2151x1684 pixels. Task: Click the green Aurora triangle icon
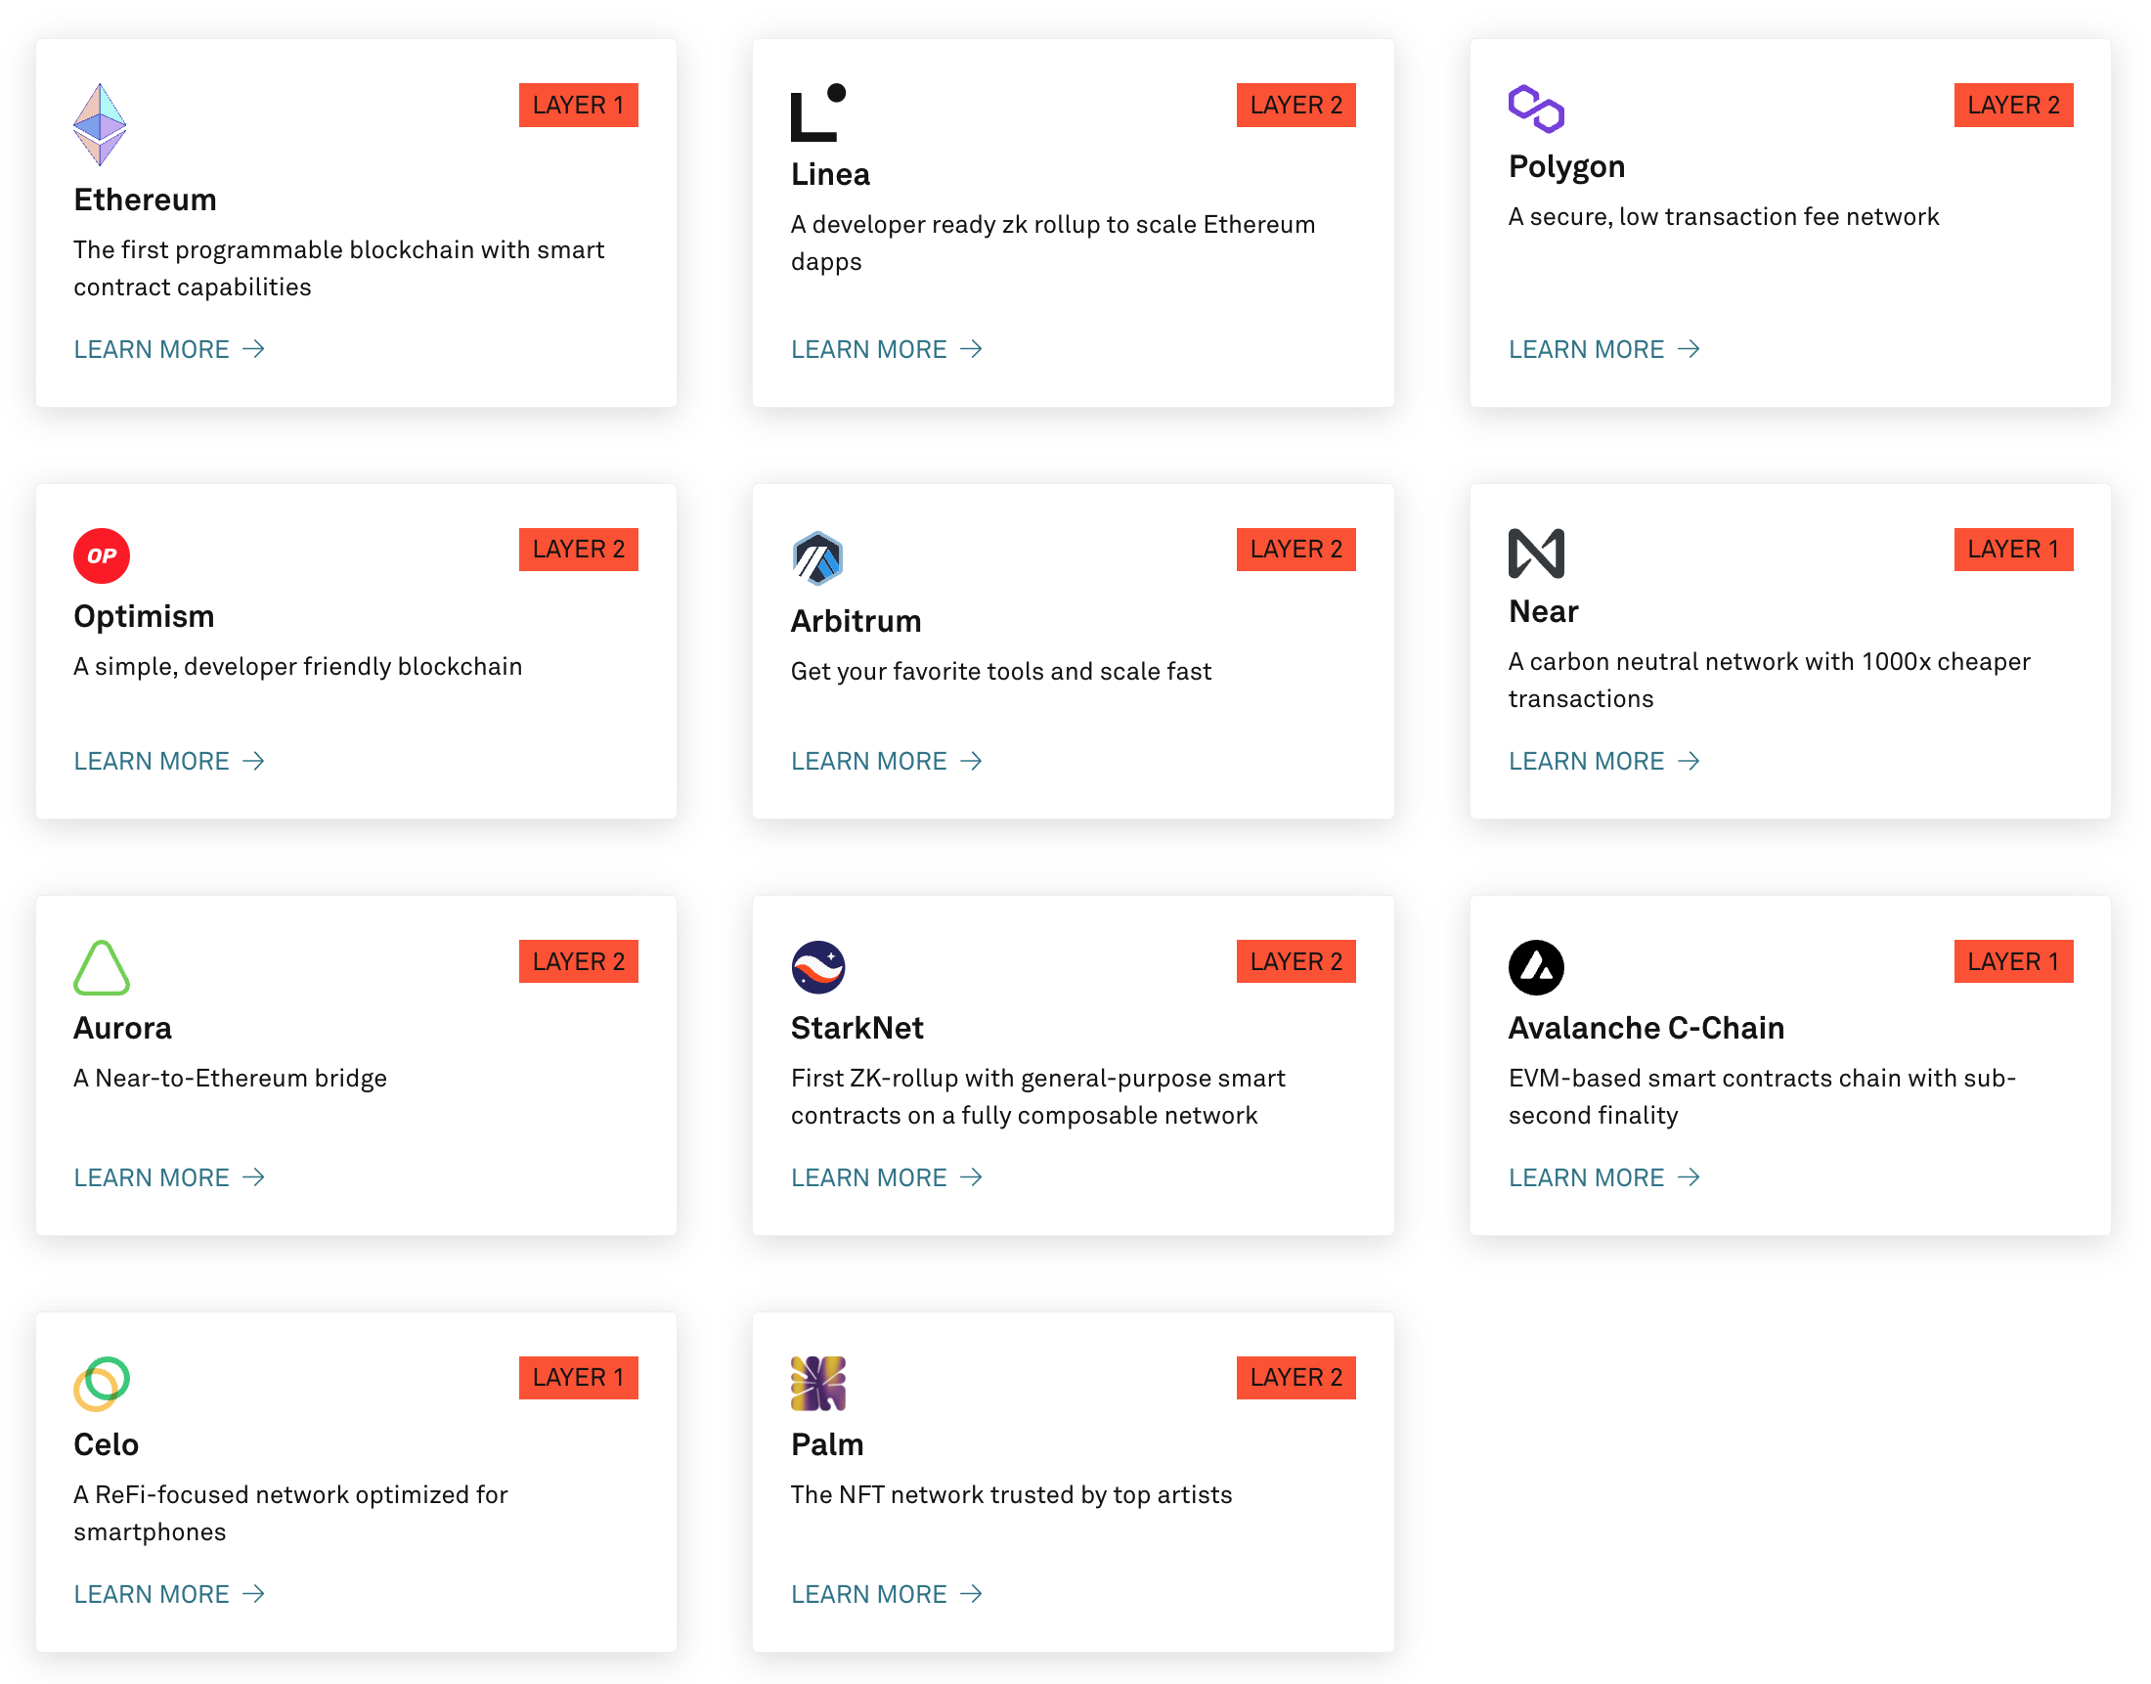point(102,967)
